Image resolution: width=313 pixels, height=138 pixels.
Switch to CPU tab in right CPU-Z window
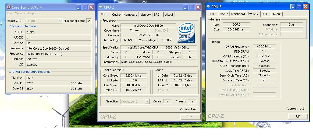pos(211,14)
